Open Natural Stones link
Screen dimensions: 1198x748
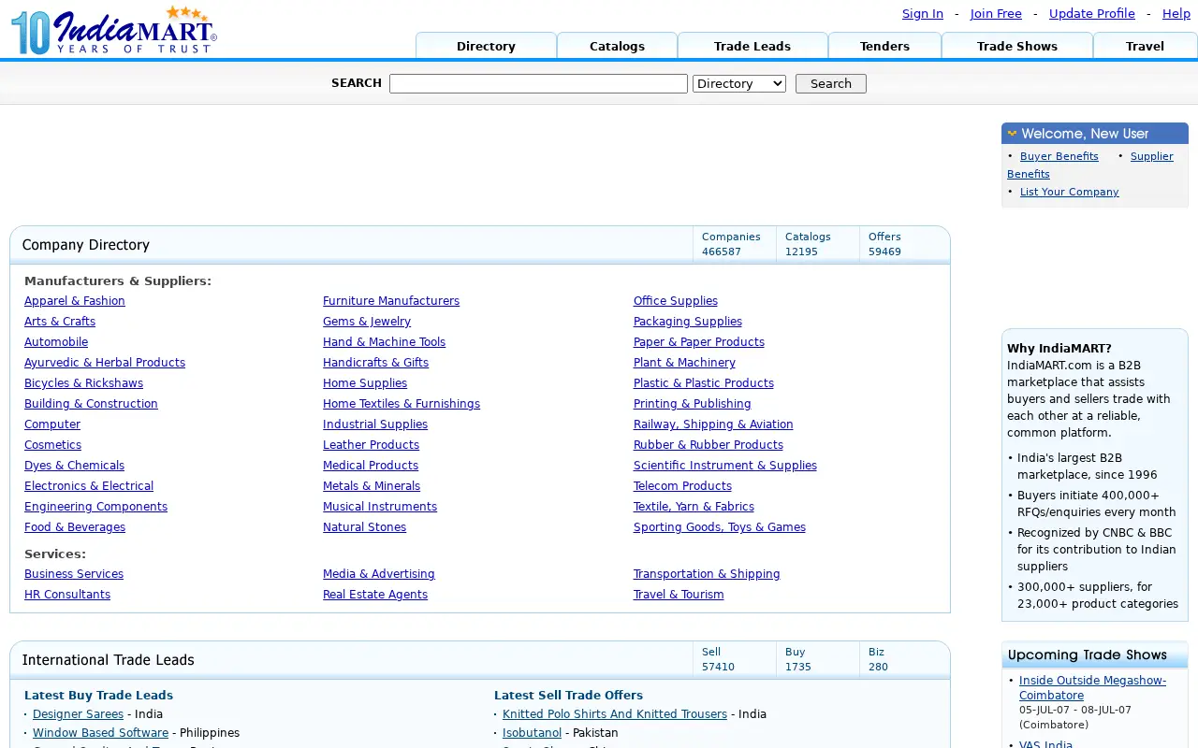tap(364, 527)
